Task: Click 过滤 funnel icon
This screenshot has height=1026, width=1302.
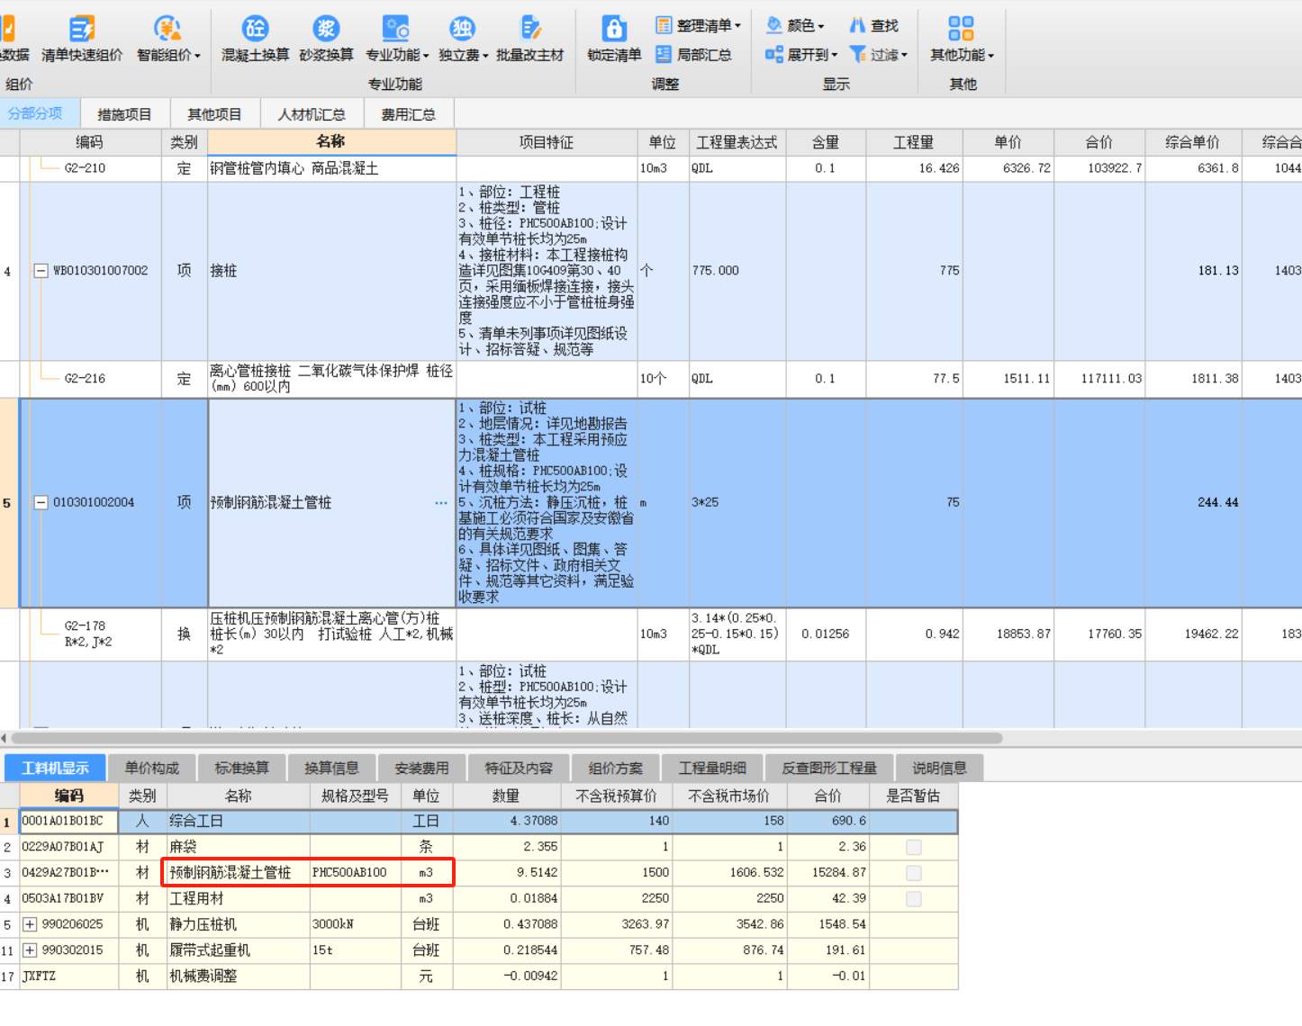Action: tap(858, 54)
